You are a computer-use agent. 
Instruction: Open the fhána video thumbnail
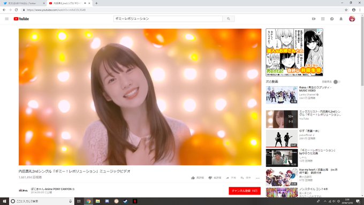click(282, 95)
